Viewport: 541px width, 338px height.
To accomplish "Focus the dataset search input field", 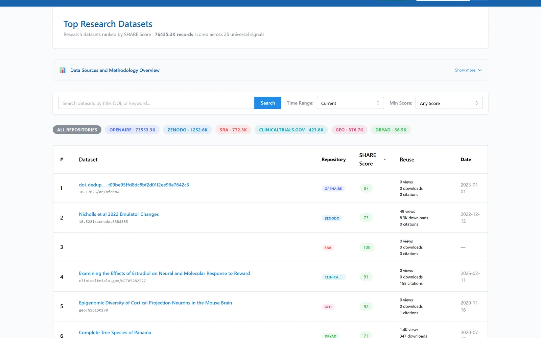I will (x=156, y=103).
